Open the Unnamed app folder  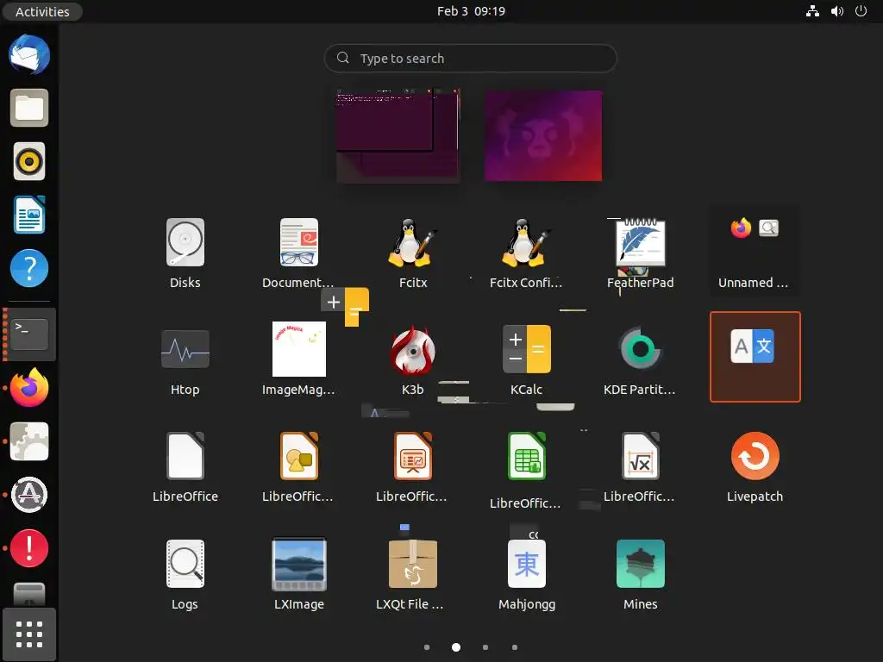(x=754, y=253)
